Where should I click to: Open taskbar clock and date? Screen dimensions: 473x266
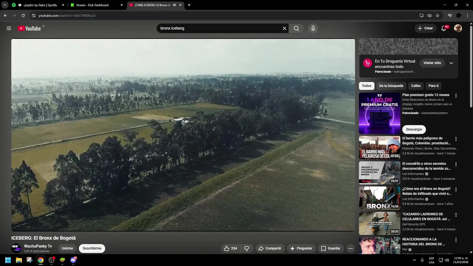pyautogui.click(x=461, y=260)
